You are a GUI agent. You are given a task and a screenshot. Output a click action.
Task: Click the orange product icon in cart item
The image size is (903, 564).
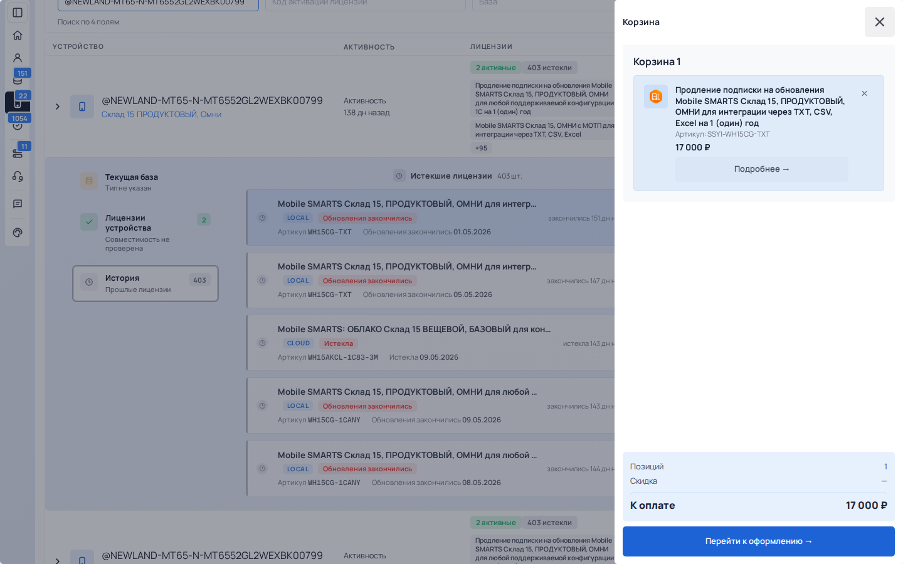pos(656,97)
